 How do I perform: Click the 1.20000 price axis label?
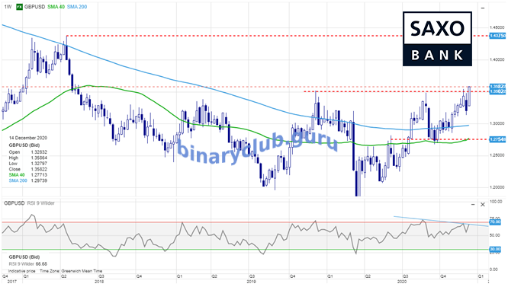[497, 187]
